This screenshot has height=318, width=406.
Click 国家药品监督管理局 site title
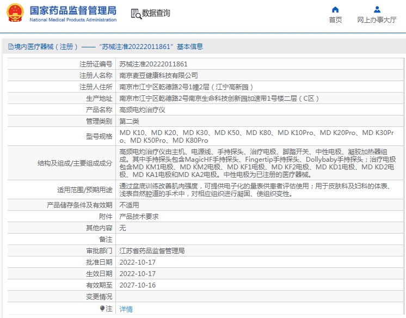click(73, 11)
